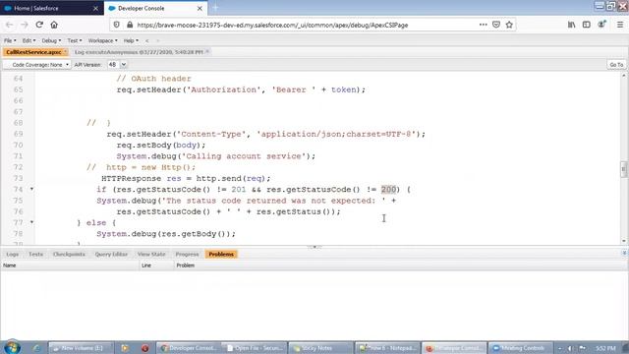Sort problems by the Line column header
Screen dimensions: 629x354
coord(156,265)
